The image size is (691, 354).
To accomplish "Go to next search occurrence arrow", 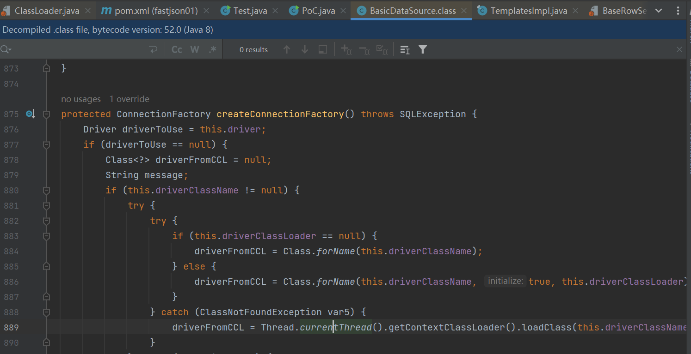I will coord(304,50).
